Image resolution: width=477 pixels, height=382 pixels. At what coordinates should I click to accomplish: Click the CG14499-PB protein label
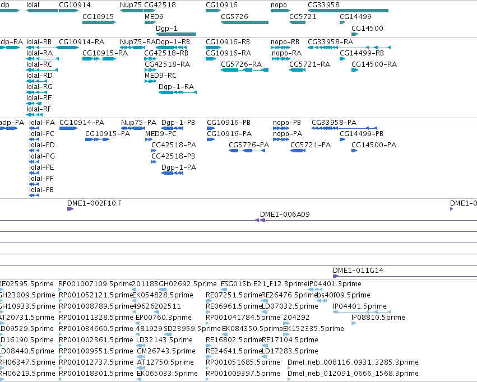coord(362,134)
